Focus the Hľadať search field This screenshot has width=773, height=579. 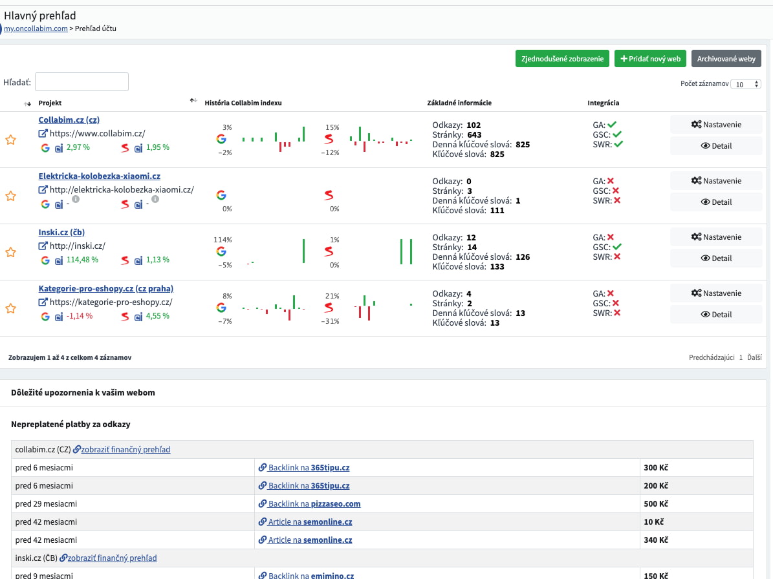point(82,81)
